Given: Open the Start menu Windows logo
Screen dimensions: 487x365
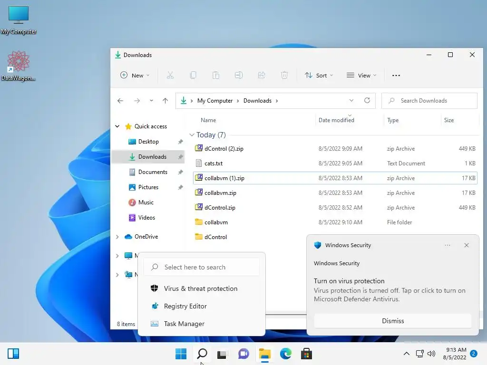Looking at the screenshot, I should 181,354.
